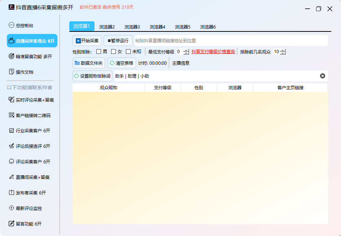
Task: Click the 开始采集 button
Action: tap(87, 40)
